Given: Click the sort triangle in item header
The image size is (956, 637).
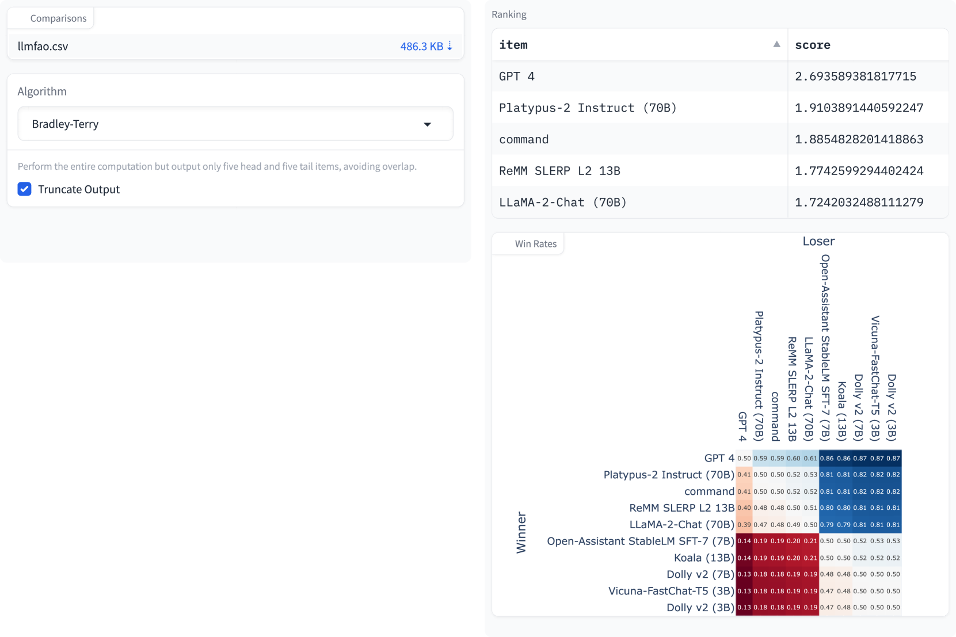Looking at the screenshot, I should point(776,44).
